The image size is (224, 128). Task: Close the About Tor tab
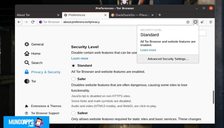[x=58, y=15]
